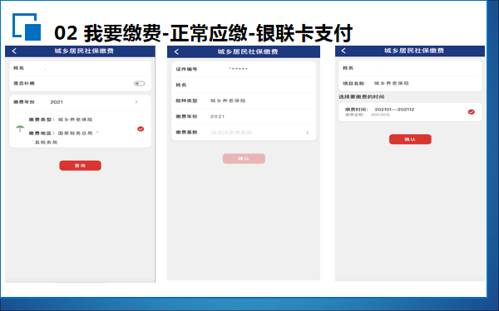Screen dimensions: 499x311
Task: Click the 姓名 label in the middle screen
Action: pos(181,85)
